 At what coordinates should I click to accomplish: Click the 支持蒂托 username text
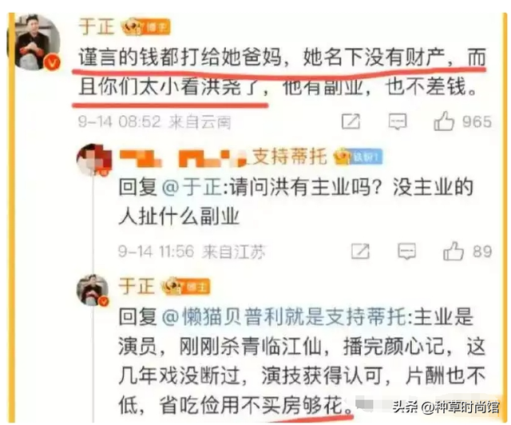290,157
